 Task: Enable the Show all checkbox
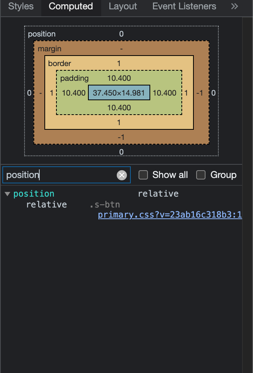(143, 175)
